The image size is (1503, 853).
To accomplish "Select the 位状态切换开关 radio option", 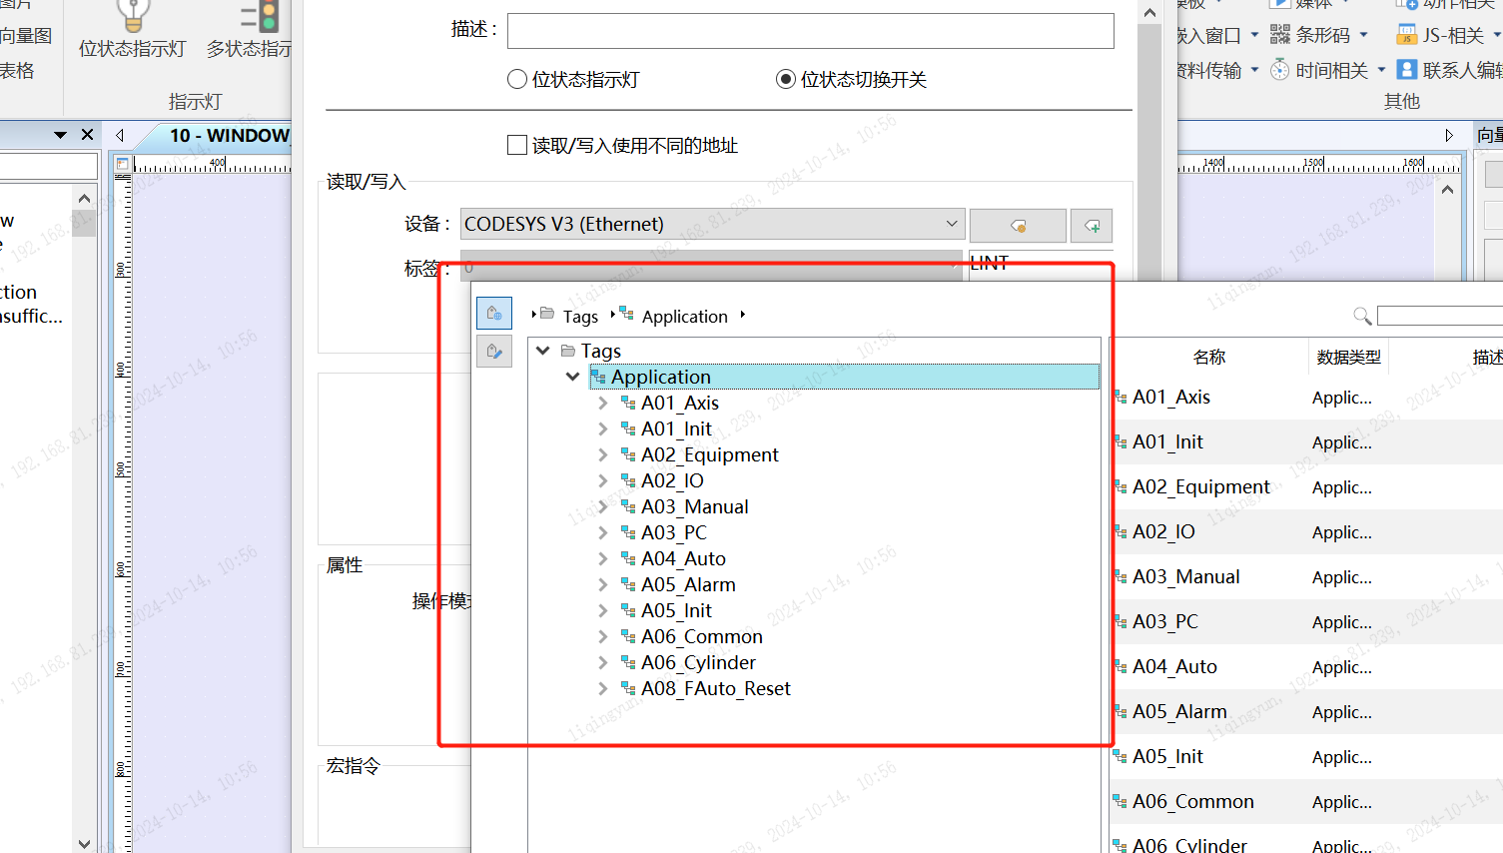I will [x=786, y=80].
